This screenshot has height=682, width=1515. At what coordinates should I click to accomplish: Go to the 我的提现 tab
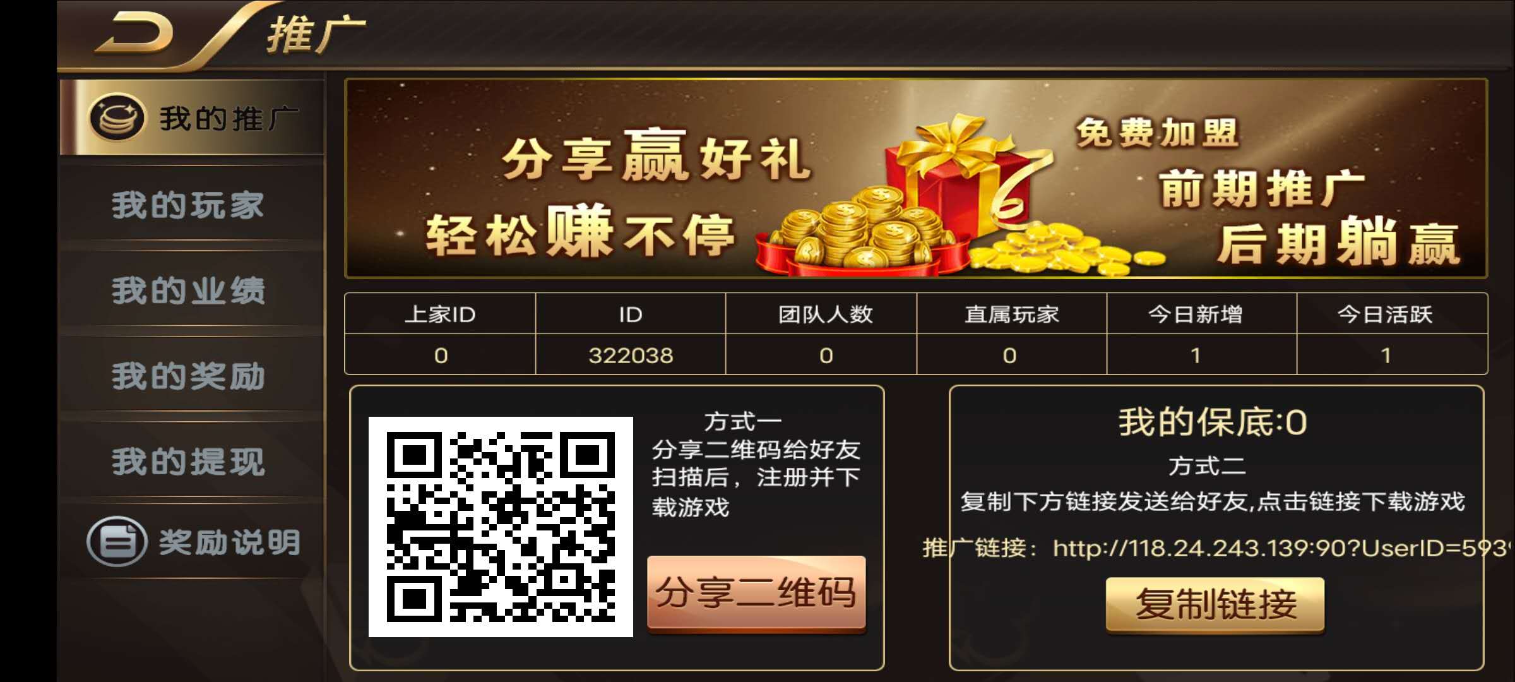[x=189, y=462]
